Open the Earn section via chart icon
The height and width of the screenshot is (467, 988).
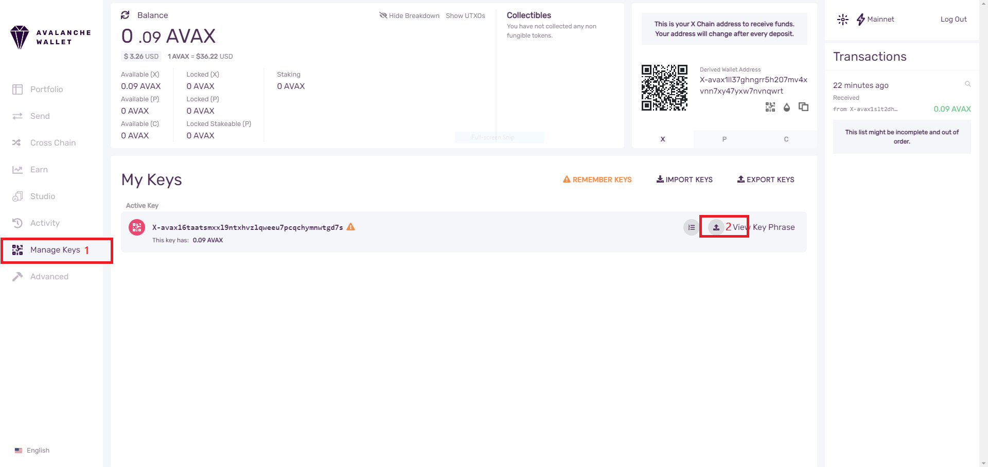[x=17, y=169]
